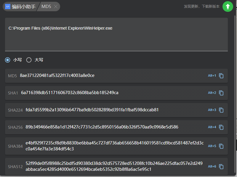This screenshot has height=177, width=237.
Task: Click the SHA256 row label
Action: click(x=15, y=128)
